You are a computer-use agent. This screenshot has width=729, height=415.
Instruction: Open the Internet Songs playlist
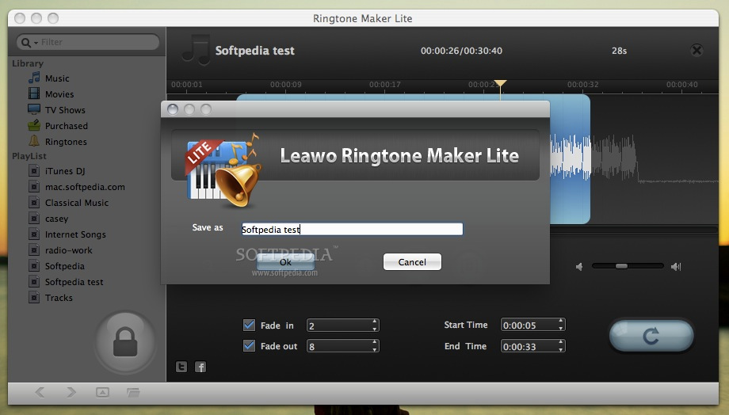point(75,234)
